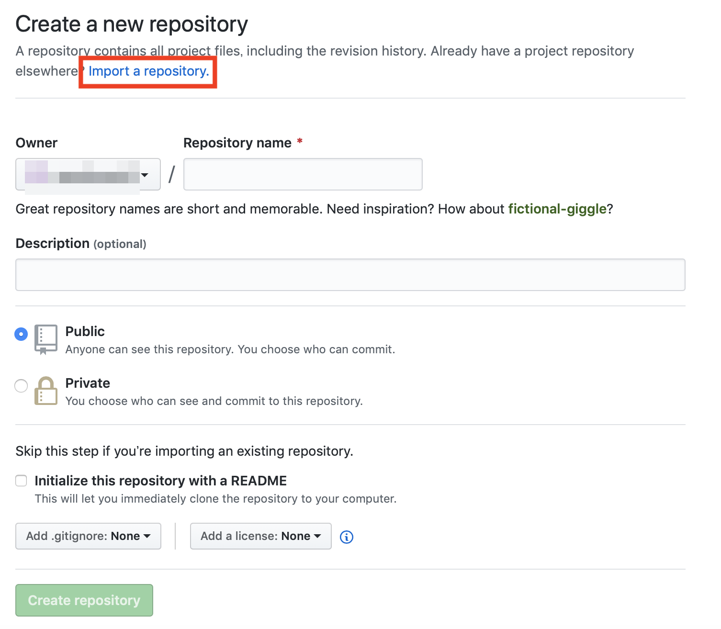Click the Description (optional) label
This screenshot has height=629, width=721.
81,244
